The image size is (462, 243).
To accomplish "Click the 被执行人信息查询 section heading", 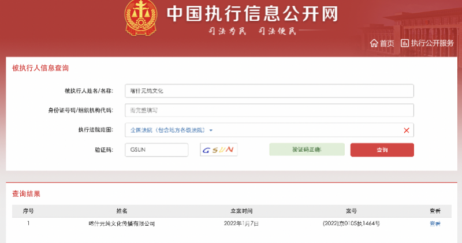I will (x=40, y=68).
